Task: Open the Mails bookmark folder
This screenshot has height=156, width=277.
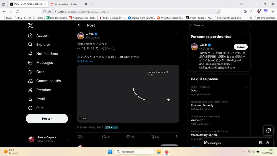Action: [x=8, y=18]
